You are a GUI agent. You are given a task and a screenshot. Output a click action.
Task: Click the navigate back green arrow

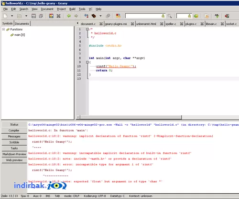point(69,16)
